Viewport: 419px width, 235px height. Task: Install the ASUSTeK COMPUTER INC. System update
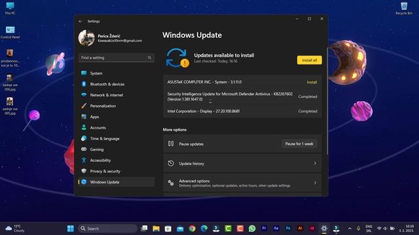[x=312, y=82]
